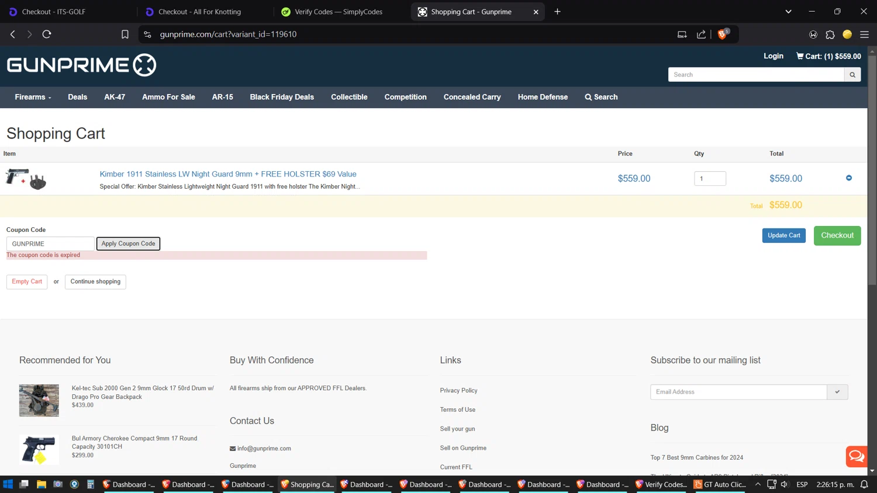Submit the mailing list email checkmark

click(837, 392)
